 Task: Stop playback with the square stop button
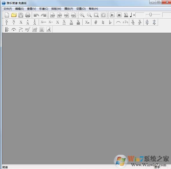point(119,15)
